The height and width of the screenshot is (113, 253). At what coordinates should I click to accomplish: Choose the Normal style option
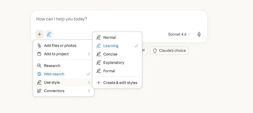(109, 37)
